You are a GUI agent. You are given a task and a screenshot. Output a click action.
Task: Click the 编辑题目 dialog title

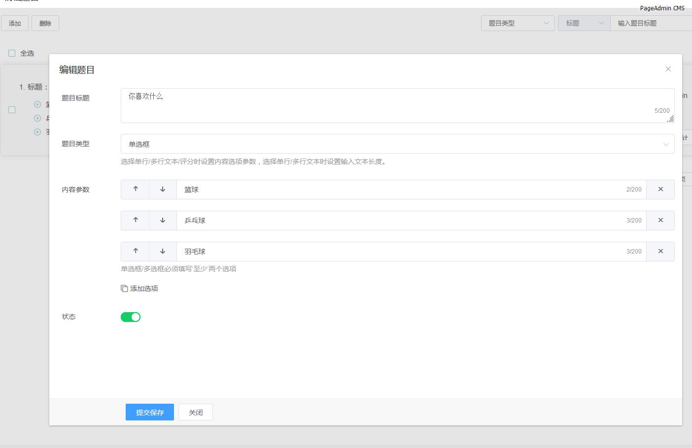pyautogui.click(x=77, y=70)
